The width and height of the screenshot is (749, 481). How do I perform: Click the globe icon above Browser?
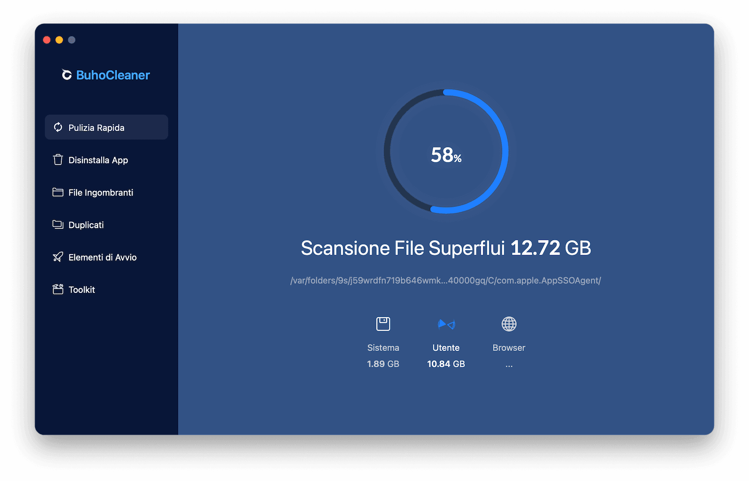point(508,323)
